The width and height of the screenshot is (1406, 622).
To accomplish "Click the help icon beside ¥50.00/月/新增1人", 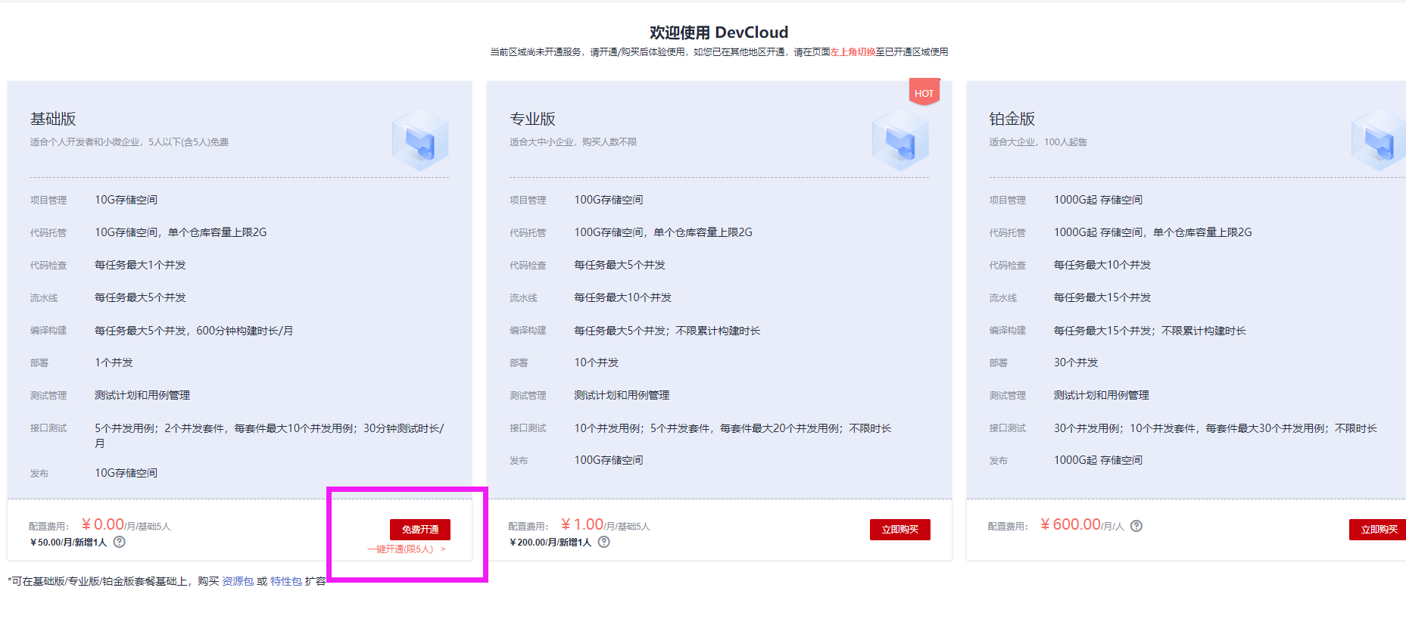I will (120, 542).
